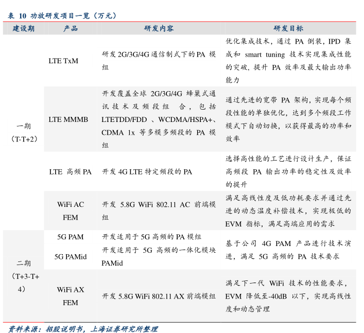Image resolution: width=364 pixels, height=333 pixels.
Task: Select the '5G PAMid' product cell
Action: [70, 256]
